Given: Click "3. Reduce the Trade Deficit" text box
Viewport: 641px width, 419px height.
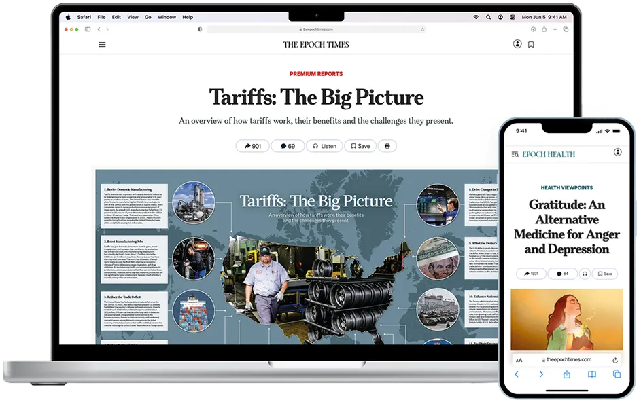Looking at the screenshot, I should [134, 311].
